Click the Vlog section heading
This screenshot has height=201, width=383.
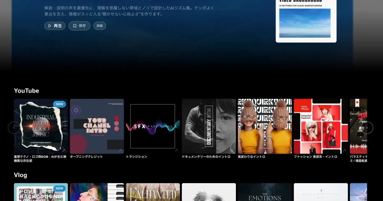20,175
